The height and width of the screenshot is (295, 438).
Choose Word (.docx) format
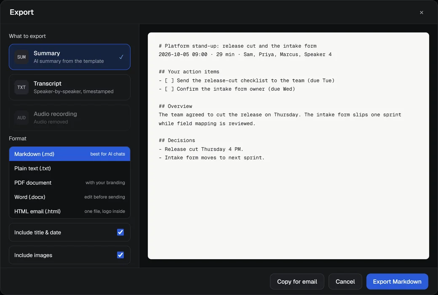(69, 197)
